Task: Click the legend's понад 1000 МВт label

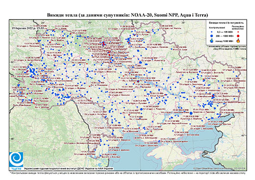Action: pyautogui.click(x=224, y=41)
